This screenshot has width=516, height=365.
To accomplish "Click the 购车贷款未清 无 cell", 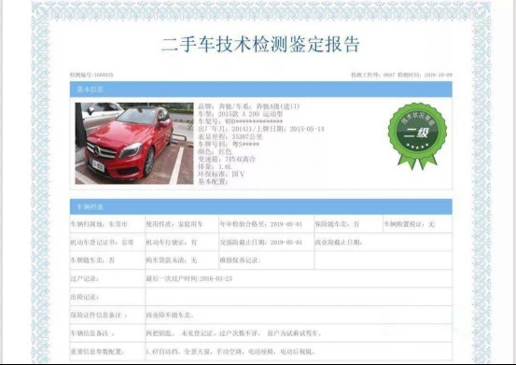I will tap(182, 260).
